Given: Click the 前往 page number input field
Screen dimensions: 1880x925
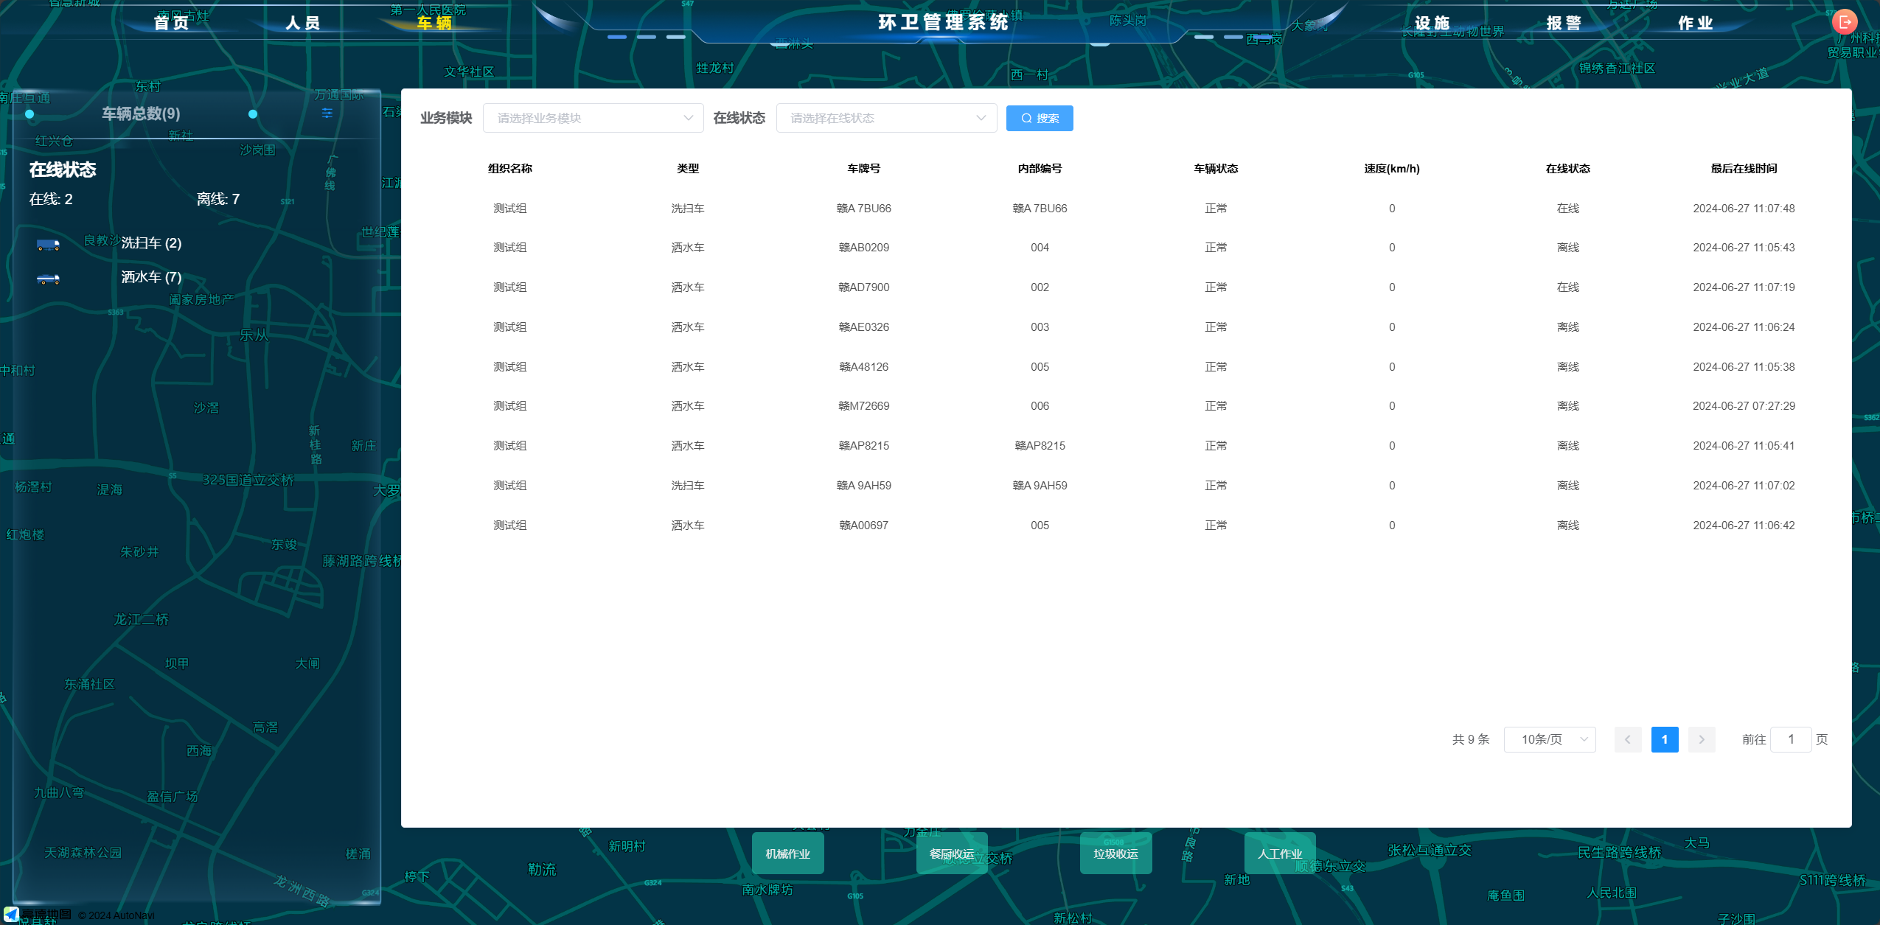Looking at the screenshot, I should pos(1790,739).
